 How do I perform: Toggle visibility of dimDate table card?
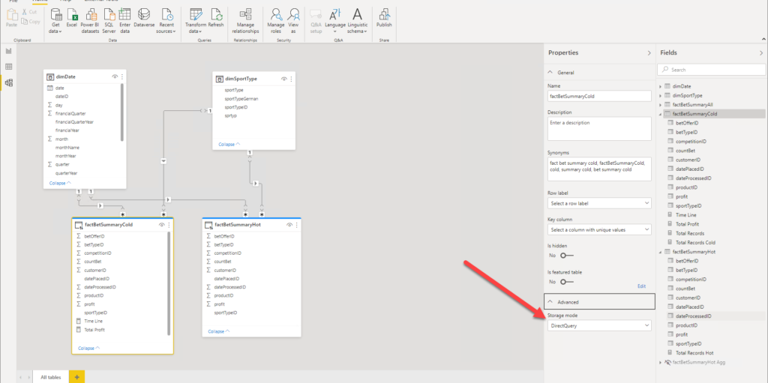coord(115,77)
